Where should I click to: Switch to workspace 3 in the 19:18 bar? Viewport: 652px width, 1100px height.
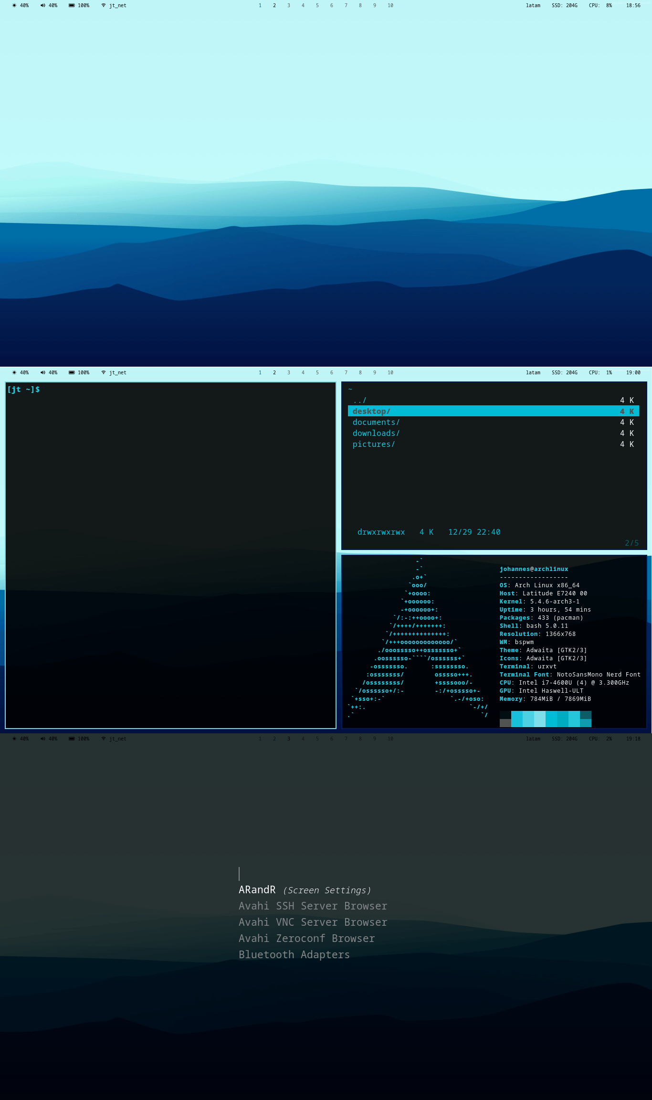point(289,739)
